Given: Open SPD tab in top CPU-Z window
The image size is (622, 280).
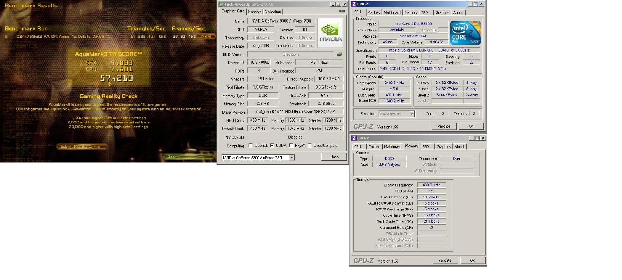Looking at the screenshot, I should [x=425, y=12].
